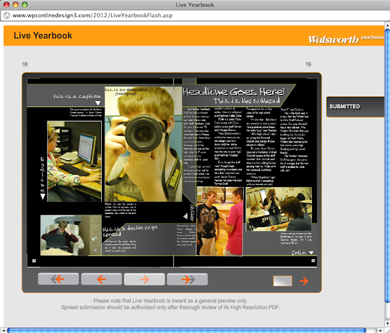Jump to last spread with double-right arrow
Image resolution: width=390 pixels, height=333 pixels.
pyautogui.click(x=187, y=279)
